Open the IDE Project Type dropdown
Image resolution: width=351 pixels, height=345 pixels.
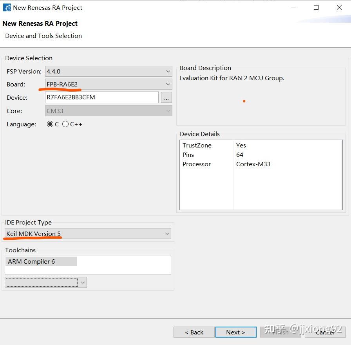pyautogui.click(x=88, y=234)
